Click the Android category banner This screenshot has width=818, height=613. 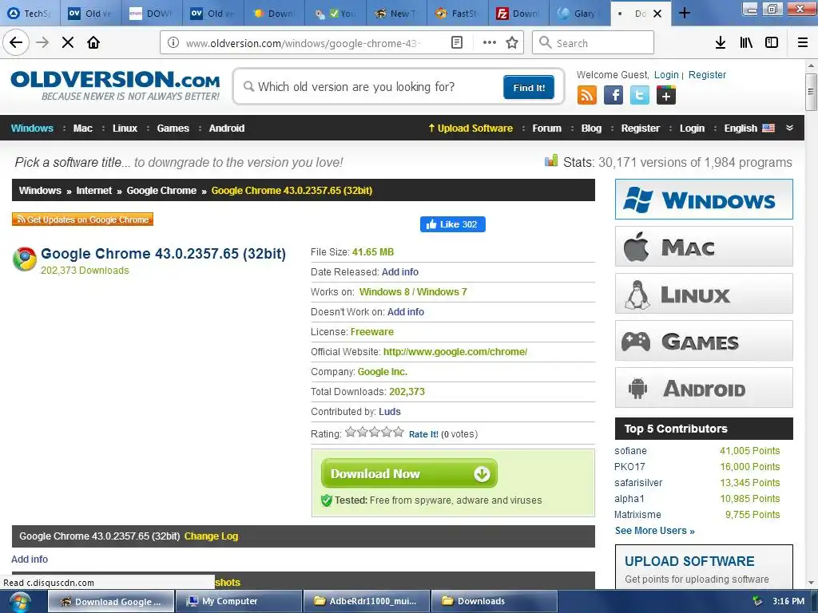coord(704,388)
